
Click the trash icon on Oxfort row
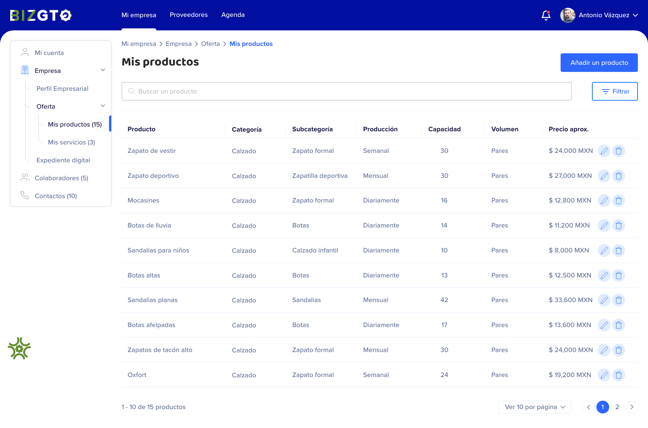tap(619, 375)
